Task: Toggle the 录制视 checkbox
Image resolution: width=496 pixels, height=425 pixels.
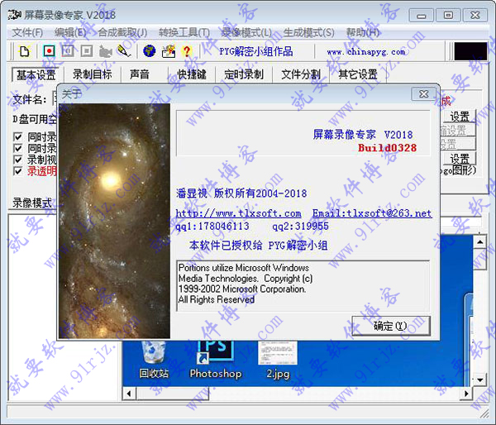Action: (x=18, y=160)
